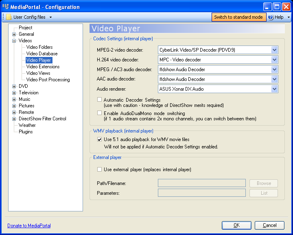Open the Donate to MediaPortal link
This screenshot has height=235, width=293.
coord(29,226)
